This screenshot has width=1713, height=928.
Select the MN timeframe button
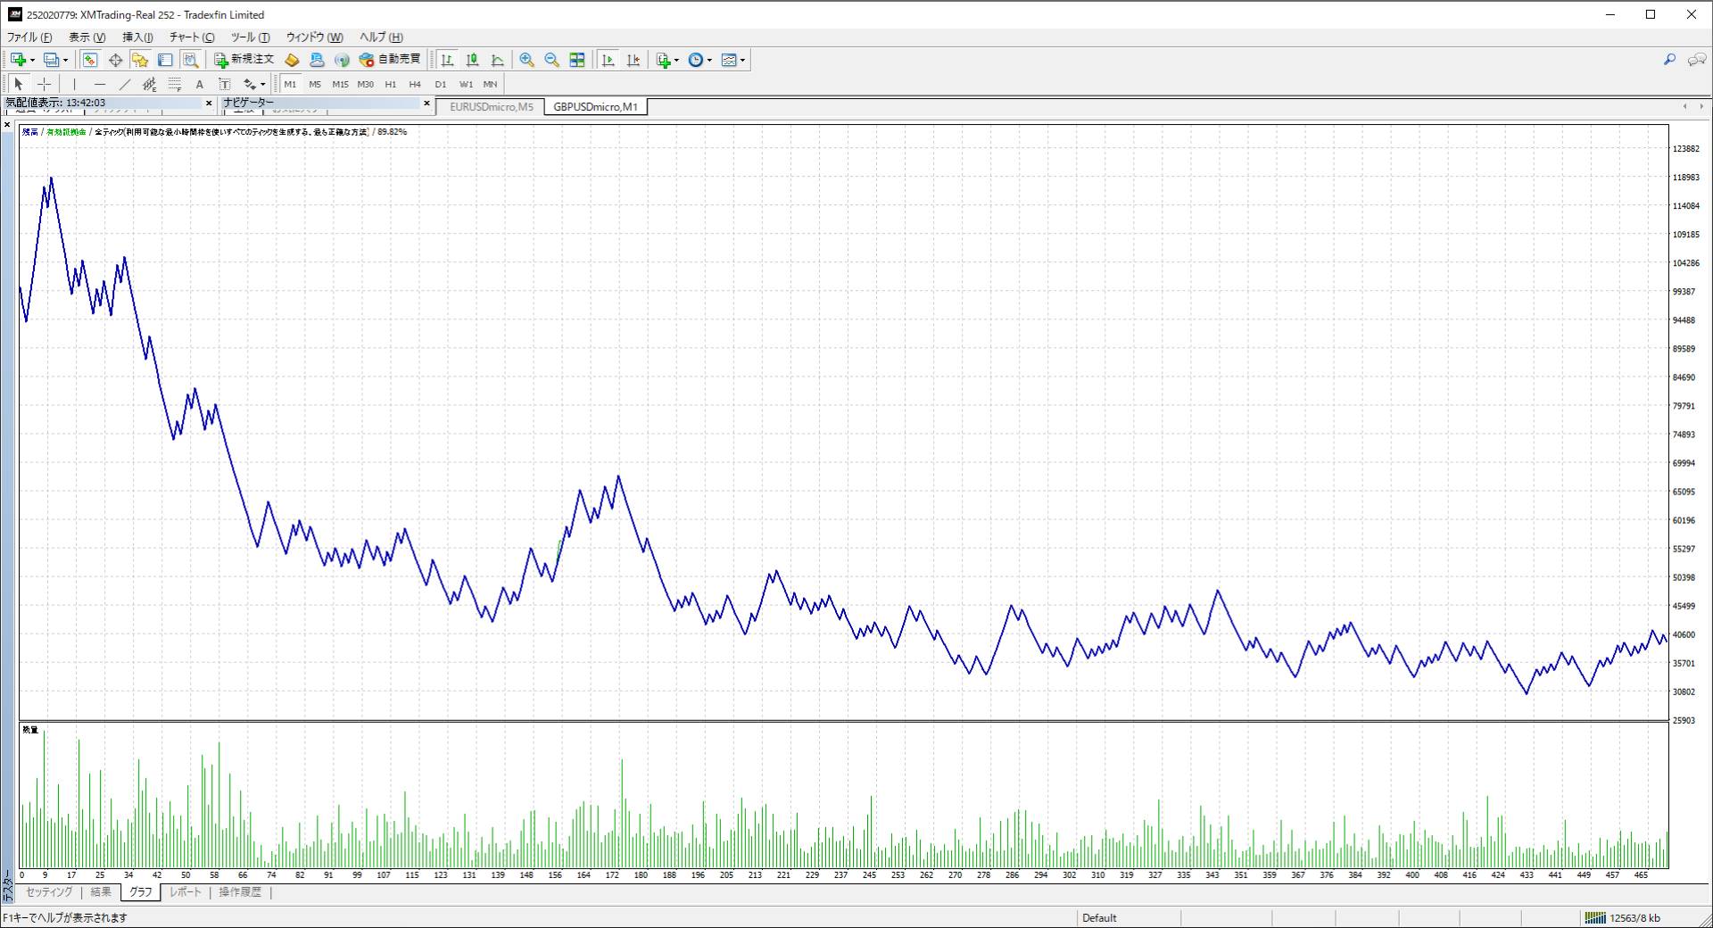pyautogui.click(x=490, y=84)
